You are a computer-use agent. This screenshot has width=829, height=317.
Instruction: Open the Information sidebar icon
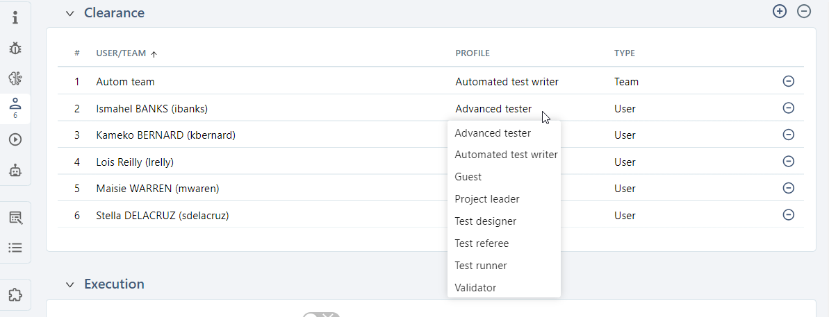pos(15,17)
